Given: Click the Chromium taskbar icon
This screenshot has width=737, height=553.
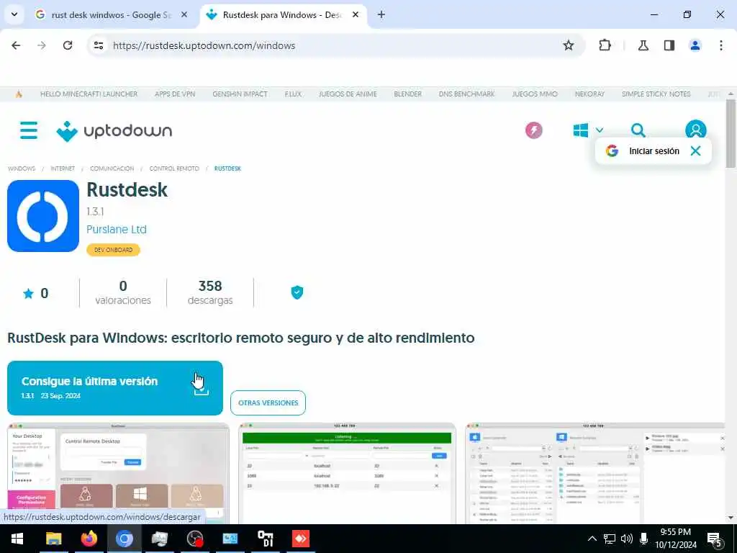Looking at the screenshot, I should [124, 539].
